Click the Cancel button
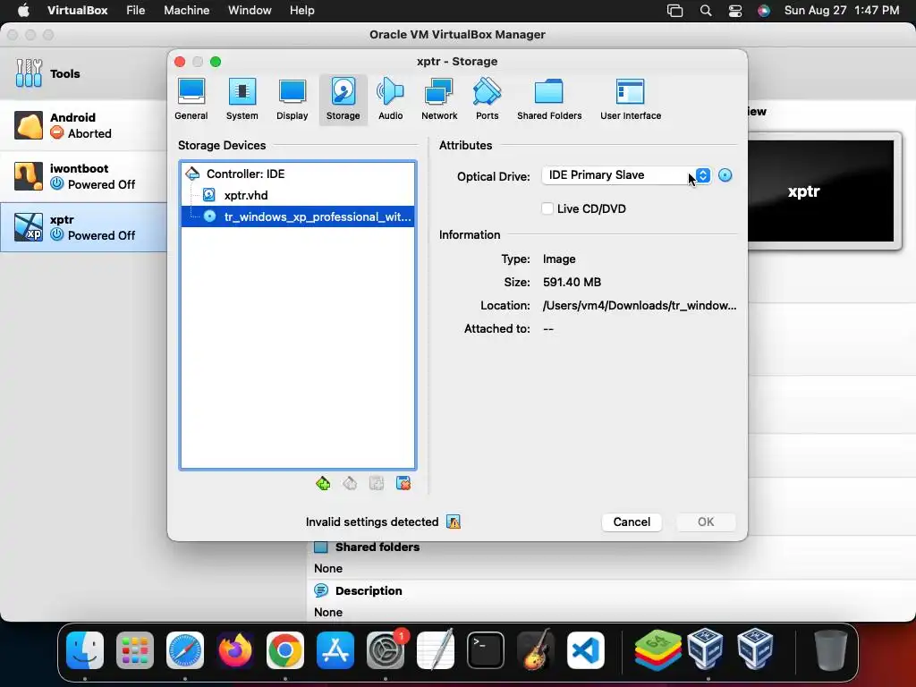The height and width of the screenshot is (687, 916). point(632,522)
